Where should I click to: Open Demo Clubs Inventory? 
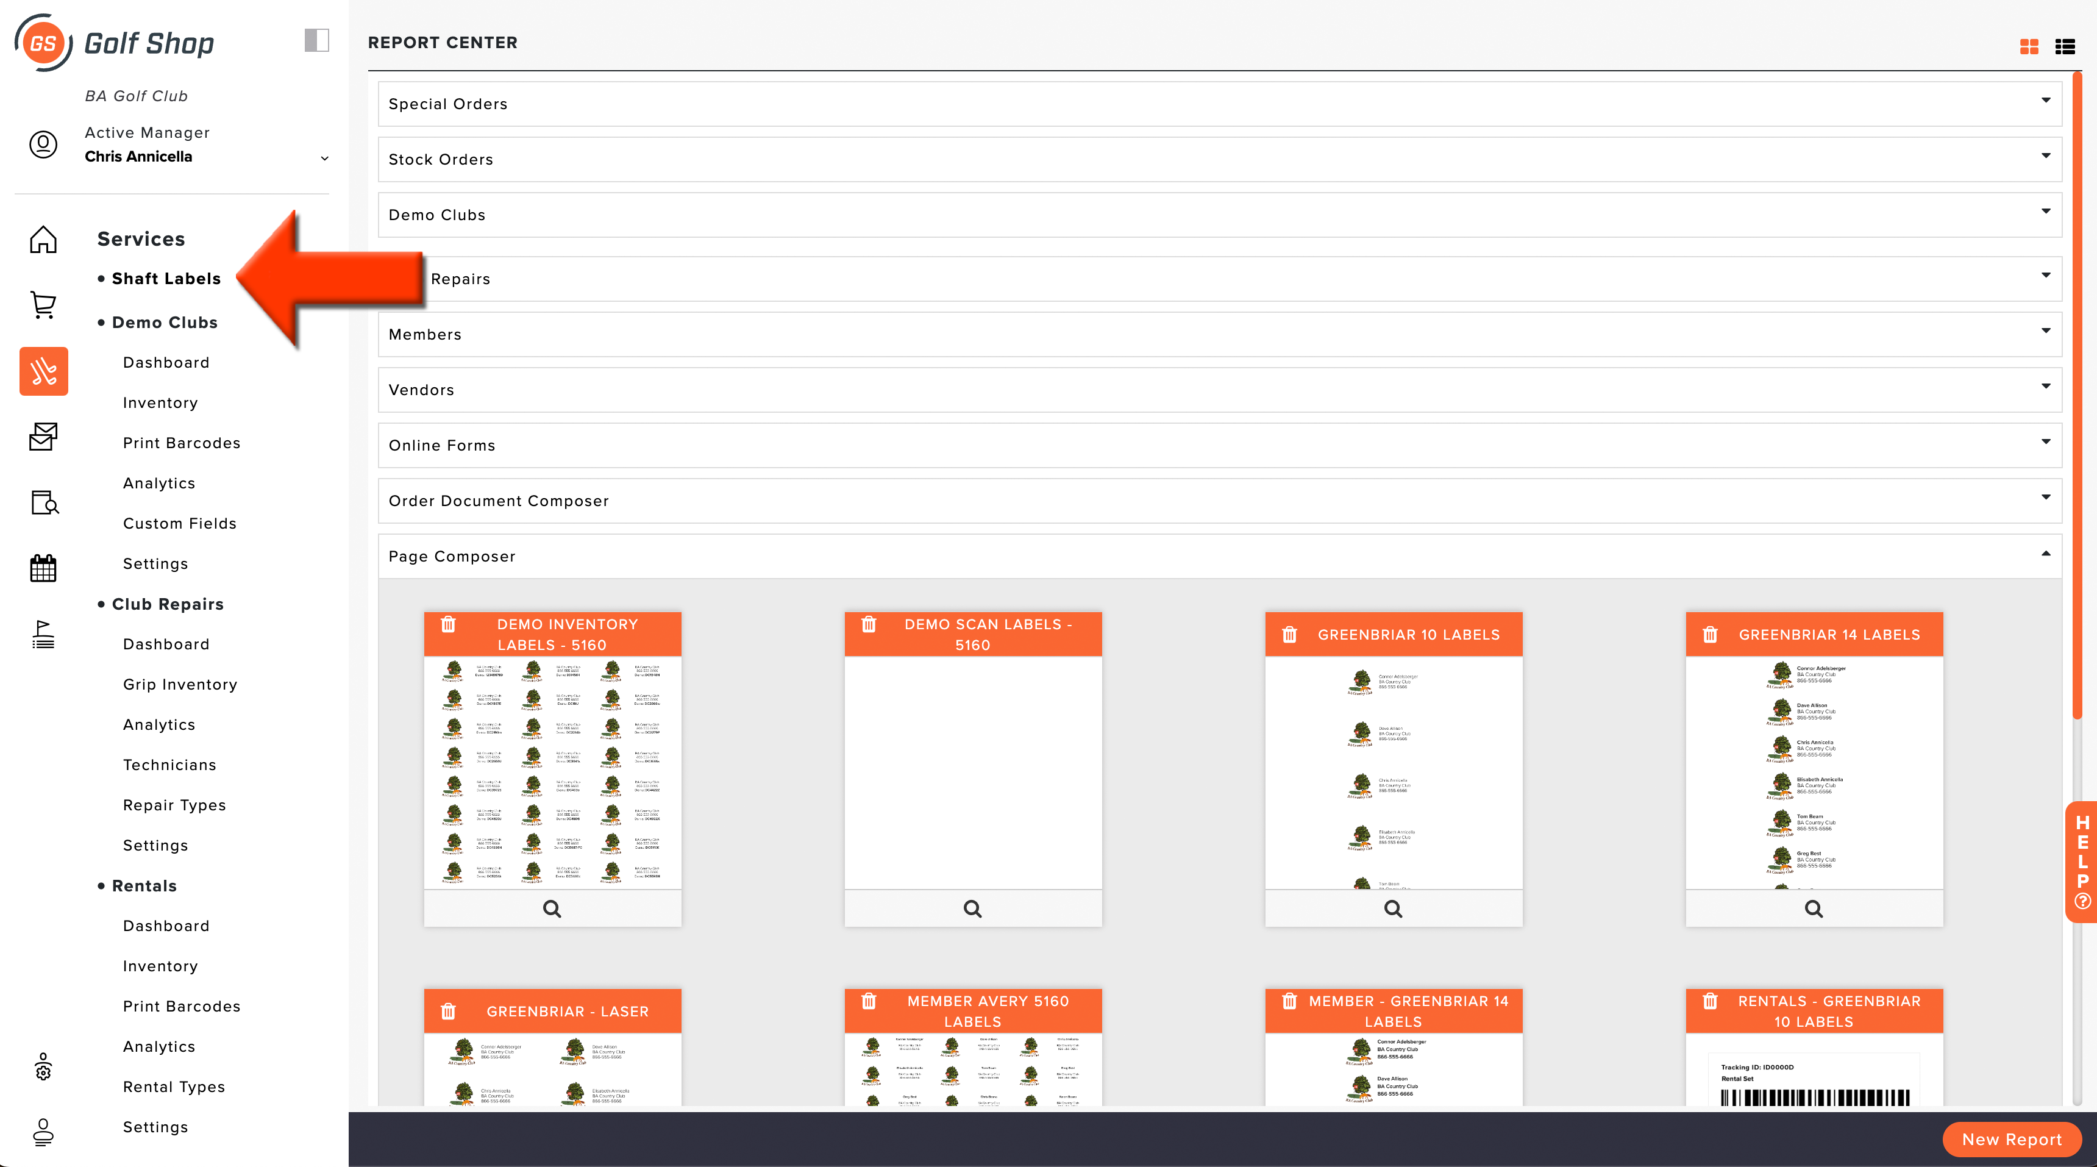(x=160, y=402)
